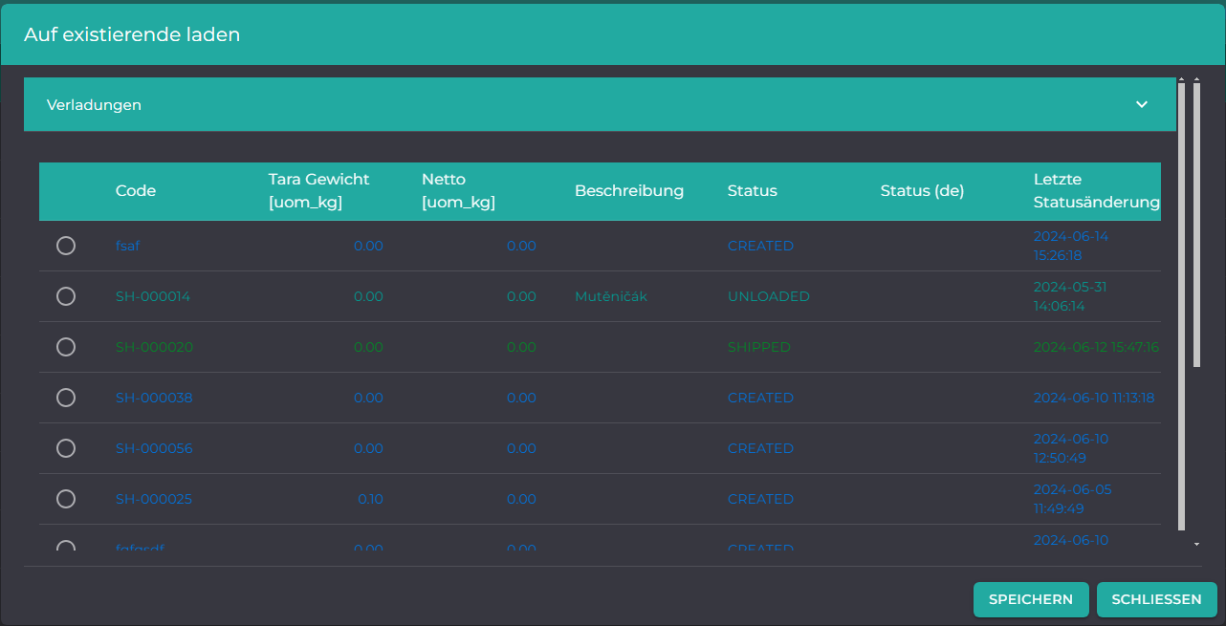Click the CREATED status in the SH-000056 row

pos(760,448)
